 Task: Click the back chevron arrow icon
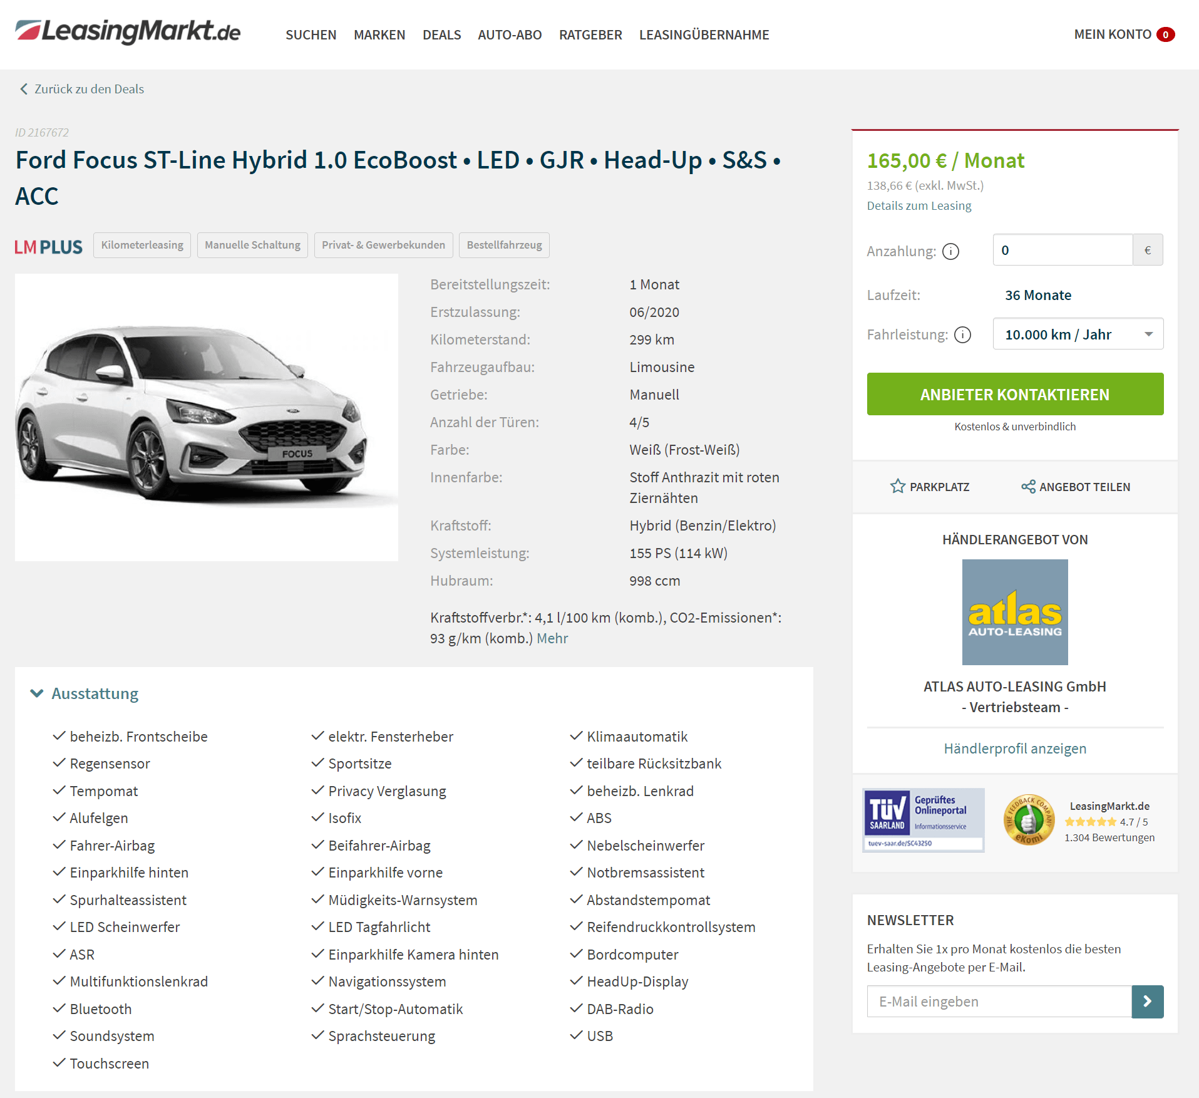(24, 89)
